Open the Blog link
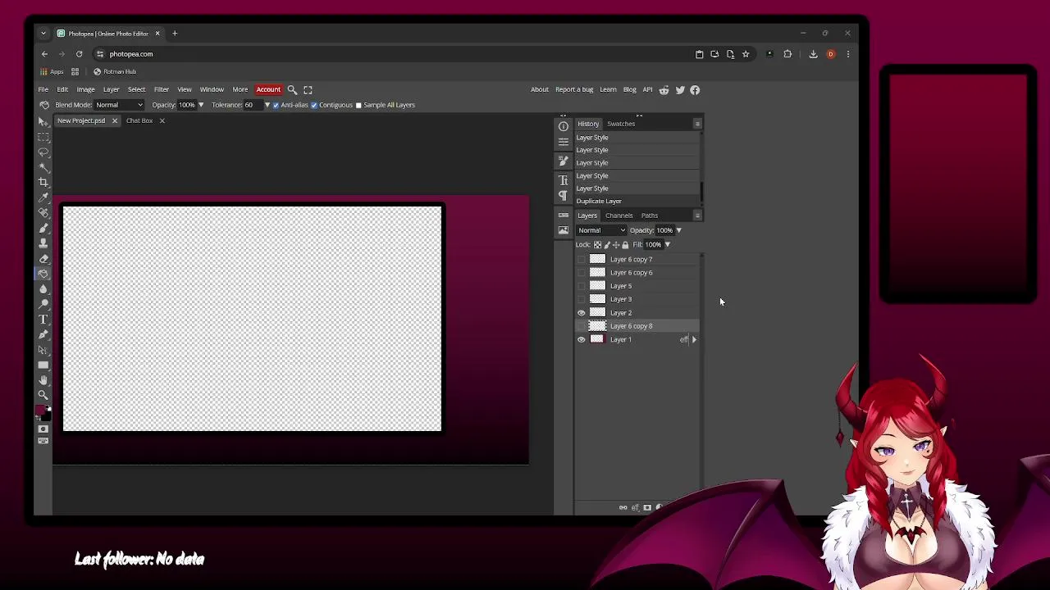 click(630, 90)
